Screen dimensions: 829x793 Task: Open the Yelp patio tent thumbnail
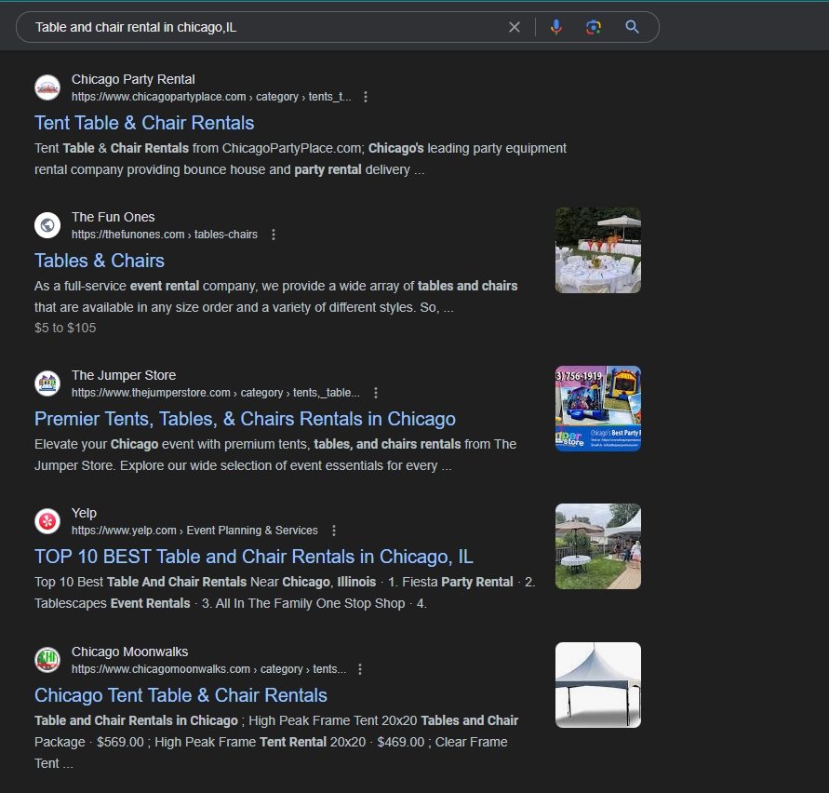598,546
